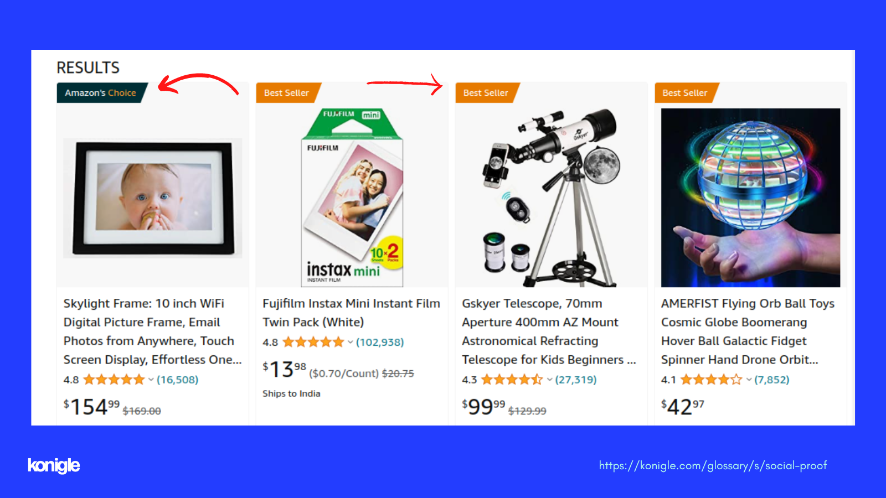886x498 pixels.
Task: Expand rating chevron next to Skylight Frame stars
Action: (151, 380)
